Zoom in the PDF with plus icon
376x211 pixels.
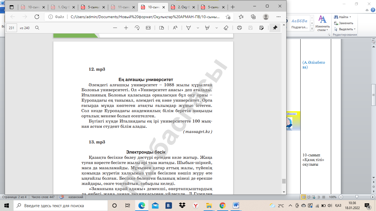click(x=126, y=28)
